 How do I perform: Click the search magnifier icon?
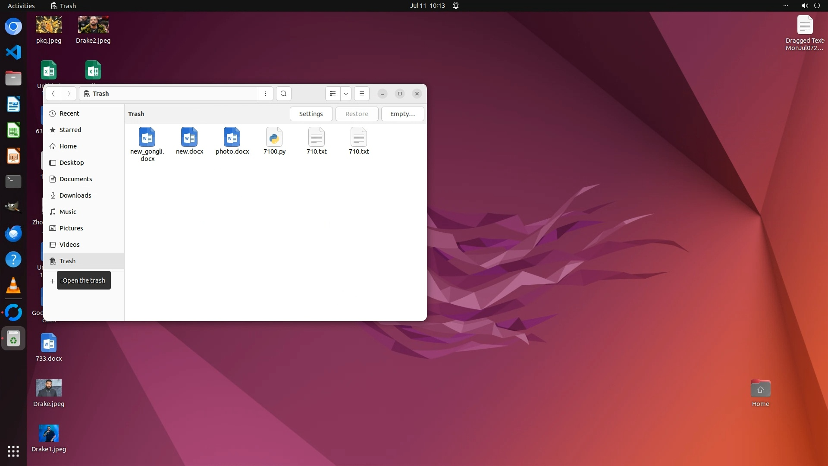tap(283, 94)
